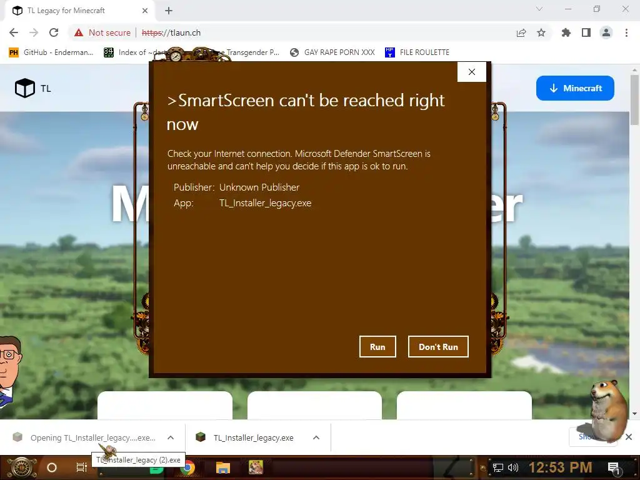Reload the tlaun.ch page

(x=54, y=32)
